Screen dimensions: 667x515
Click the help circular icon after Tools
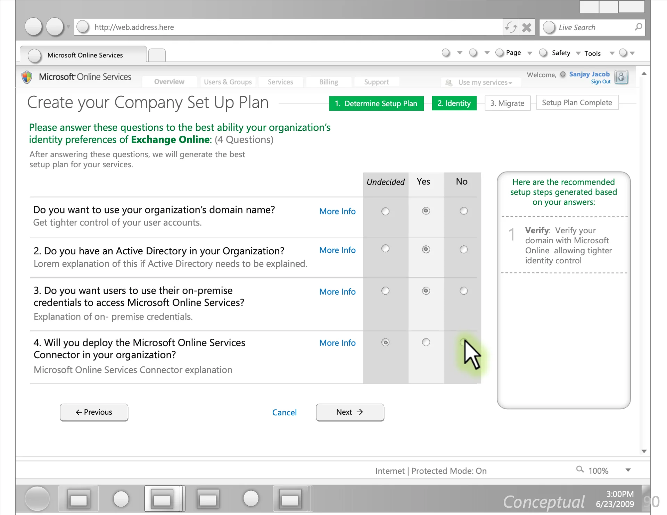coord(623,52)
